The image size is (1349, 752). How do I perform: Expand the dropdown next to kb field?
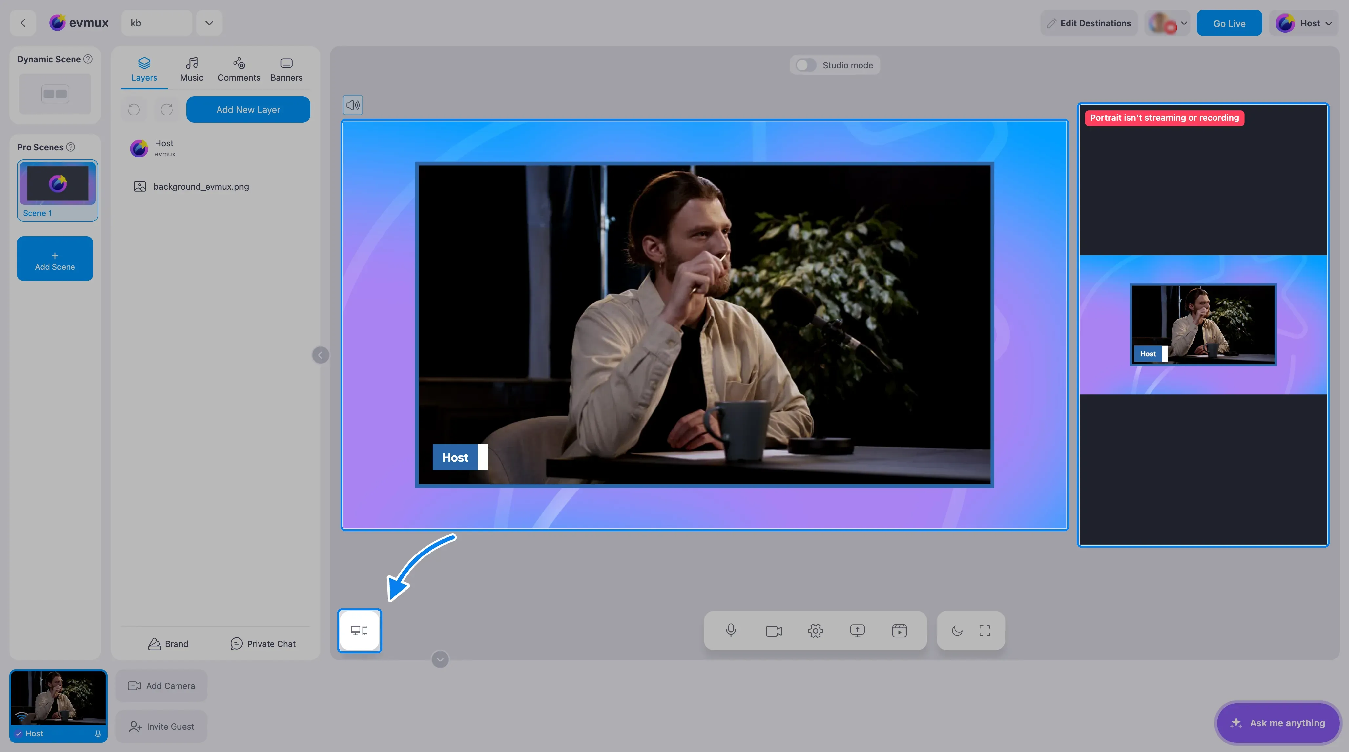click(209, 23)
